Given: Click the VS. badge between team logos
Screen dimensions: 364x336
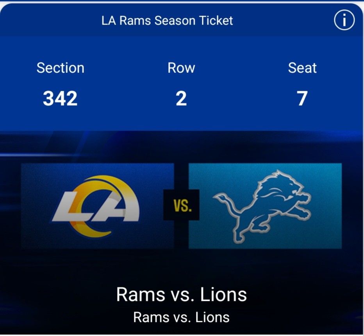Looking at the screenshot, I should click(x=181, y=205).
